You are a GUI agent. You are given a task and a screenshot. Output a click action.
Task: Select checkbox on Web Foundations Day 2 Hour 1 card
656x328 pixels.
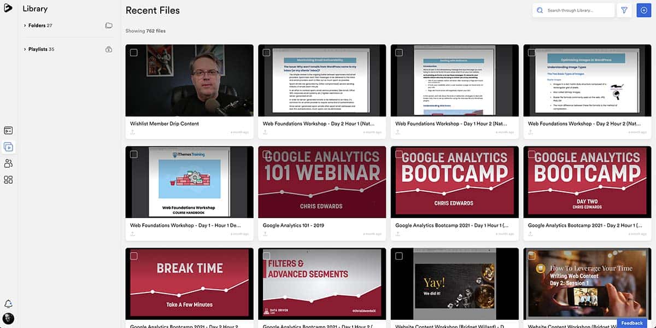coord(266,52)
